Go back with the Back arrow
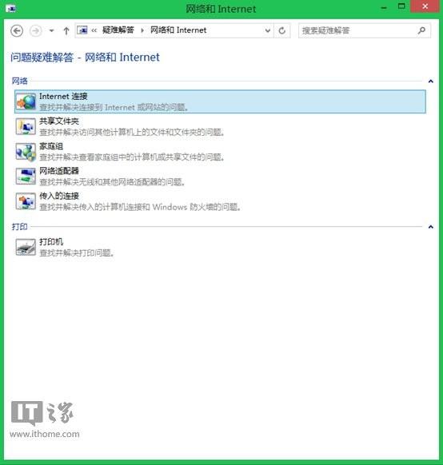Screen dimensions: 443x465 click(17, 30)
